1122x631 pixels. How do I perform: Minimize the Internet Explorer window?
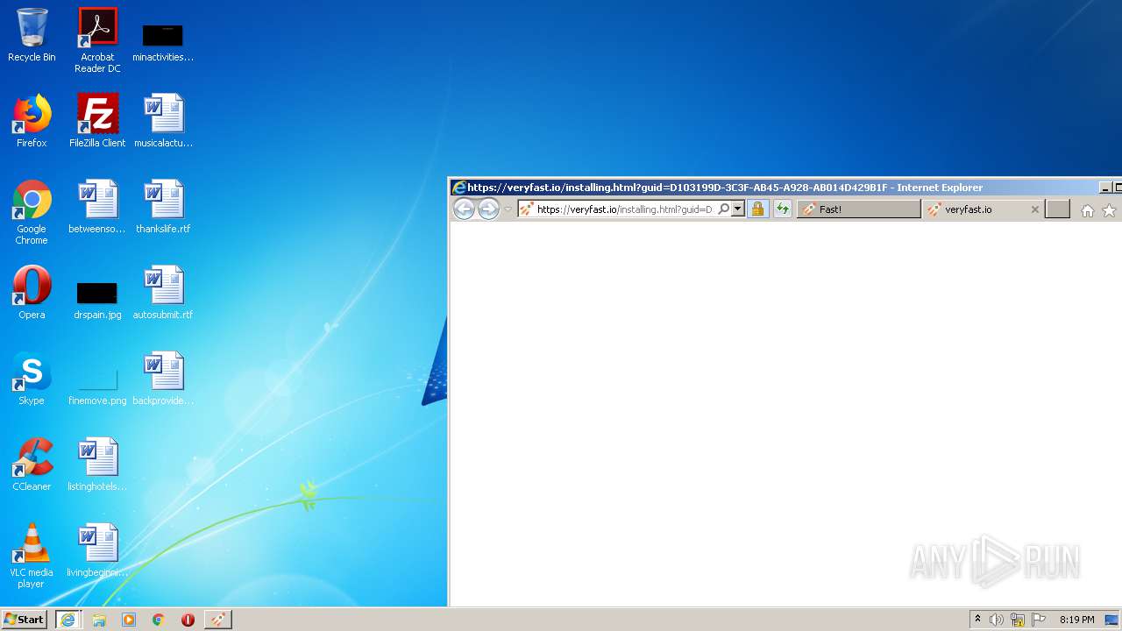(1105, 188)
